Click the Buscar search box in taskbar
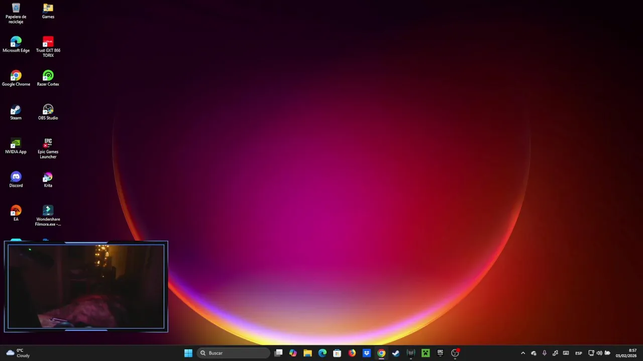The width and height of the screenshot is (643, 361). point(234,353)
